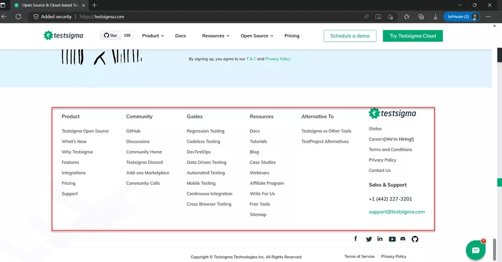Image resolution: width=502 pixels, height=262 pixels.
Task: Open the live chat widget
Action: click(475, 250)
